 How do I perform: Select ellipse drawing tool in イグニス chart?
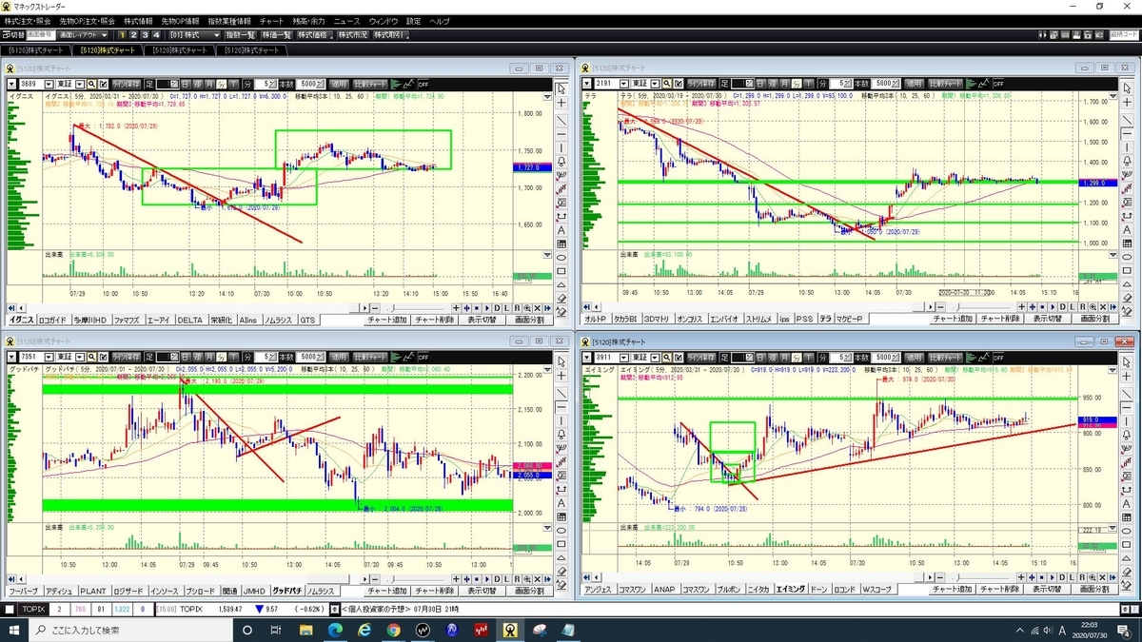click(561, 258)
